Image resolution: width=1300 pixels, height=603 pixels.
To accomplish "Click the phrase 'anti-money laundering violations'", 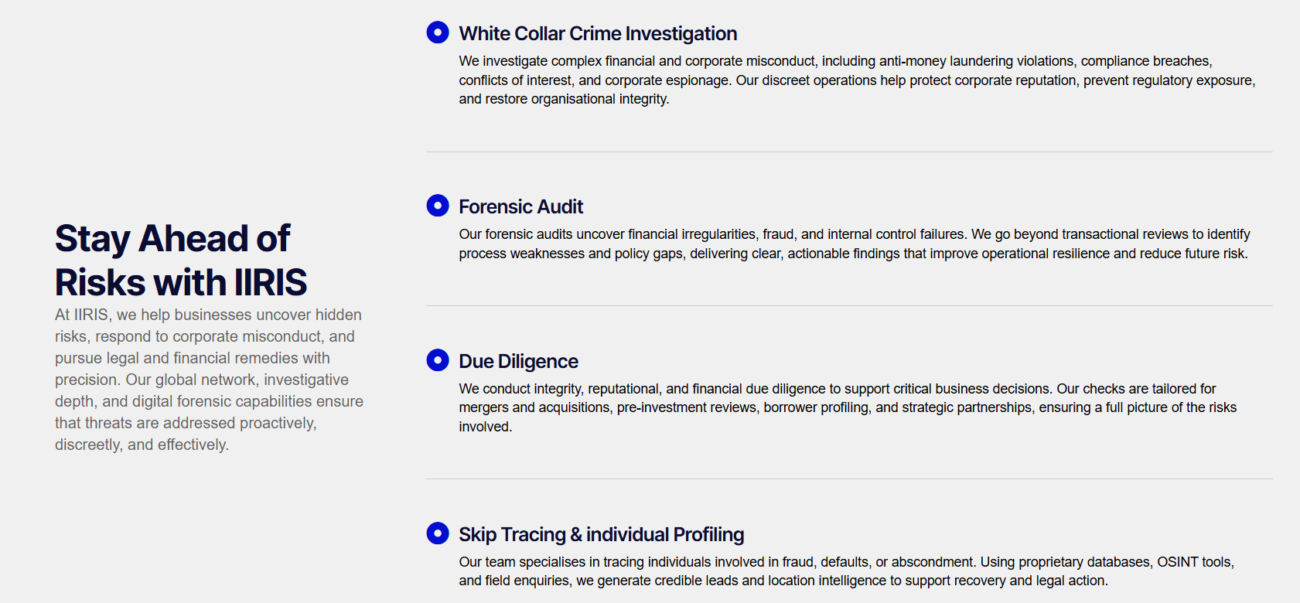I will [x=977, y=61].
